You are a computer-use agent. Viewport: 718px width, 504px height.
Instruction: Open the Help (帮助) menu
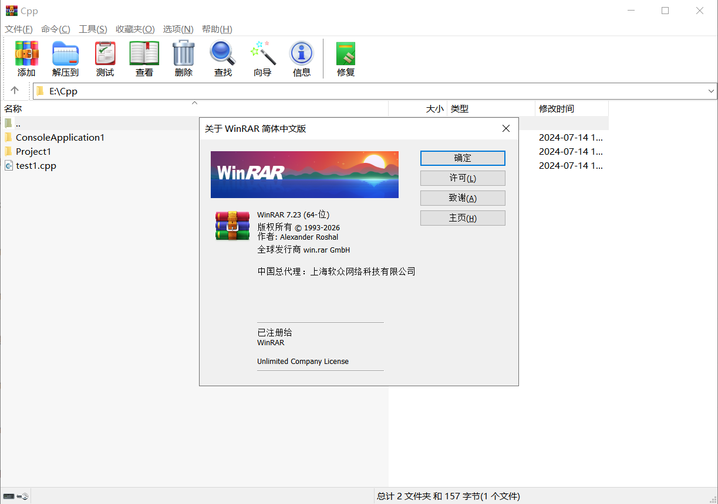coord(217,29)
